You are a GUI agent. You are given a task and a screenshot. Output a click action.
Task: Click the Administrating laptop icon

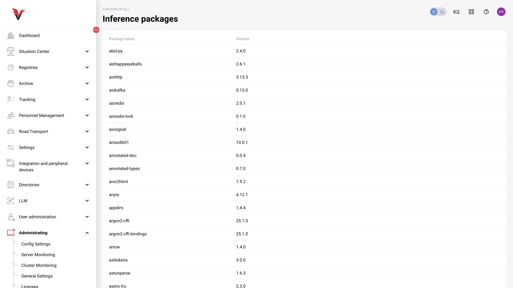coord(11,233)
